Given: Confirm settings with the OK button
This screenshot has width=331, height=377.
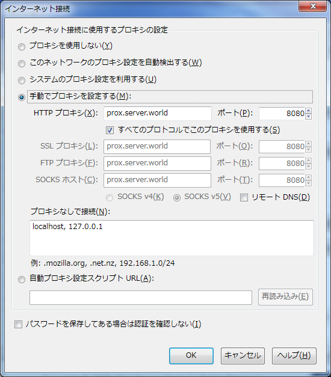Looking at the screenshot, I should 191,355.
